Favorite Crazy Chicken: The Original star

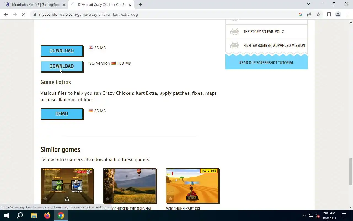pyautogui.click(x=108, y=198)
